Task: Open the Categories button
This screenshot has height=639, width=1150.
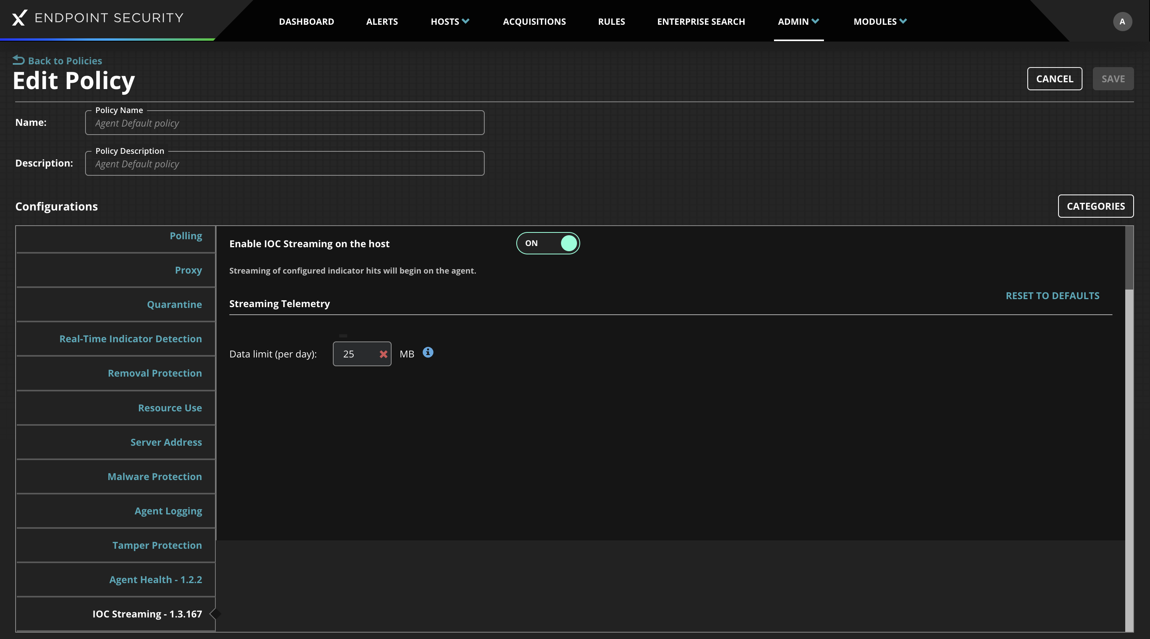Action: [x=1096, y=206]
